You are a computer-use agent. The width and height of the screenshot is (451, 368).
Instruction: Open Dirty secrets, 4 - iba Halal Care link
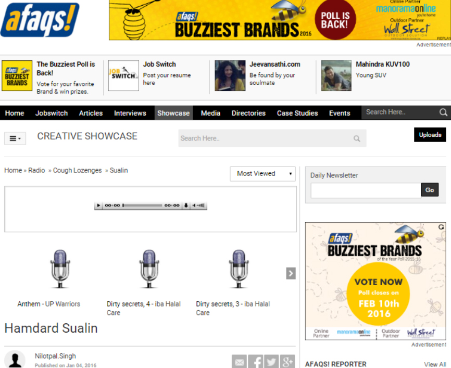144,308
